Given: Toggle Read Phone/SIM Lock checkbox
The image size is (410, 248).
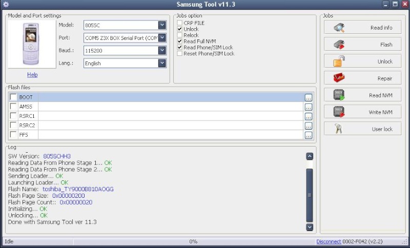Looking at the screenshot, I should (x=180, y=47).
